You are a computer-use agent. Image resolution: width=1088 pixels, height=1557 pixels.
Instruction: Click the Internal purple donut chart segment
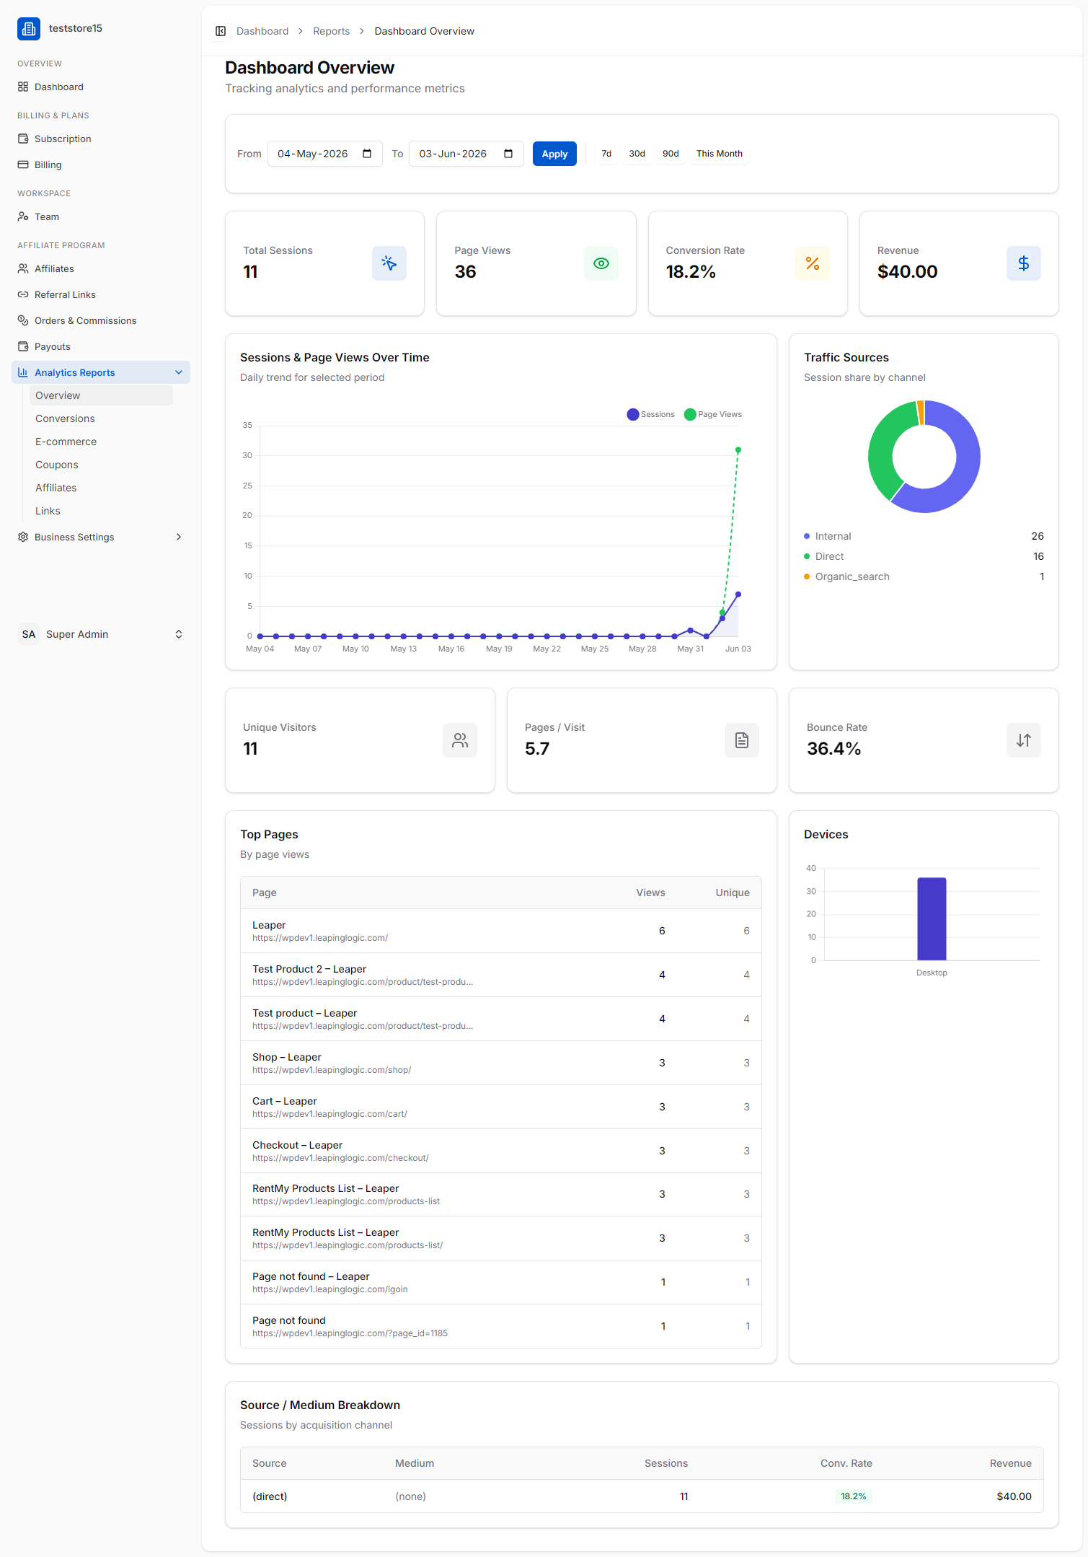[966, 469]
